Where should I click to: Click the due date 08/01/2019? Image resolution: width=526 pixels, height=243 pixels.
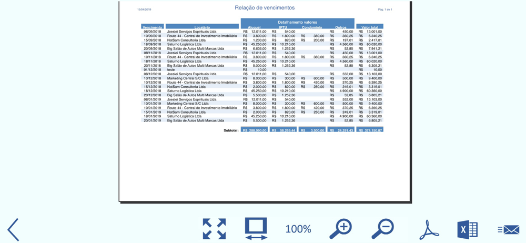coord(153,99)
